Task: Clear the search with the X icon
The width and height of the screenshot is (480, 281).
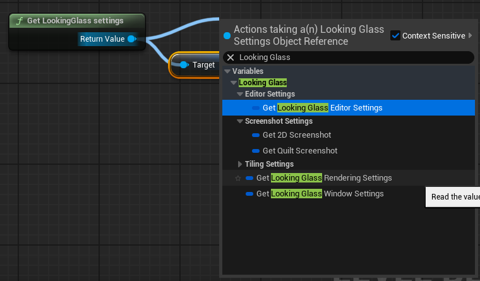Action: click(231, 57)
